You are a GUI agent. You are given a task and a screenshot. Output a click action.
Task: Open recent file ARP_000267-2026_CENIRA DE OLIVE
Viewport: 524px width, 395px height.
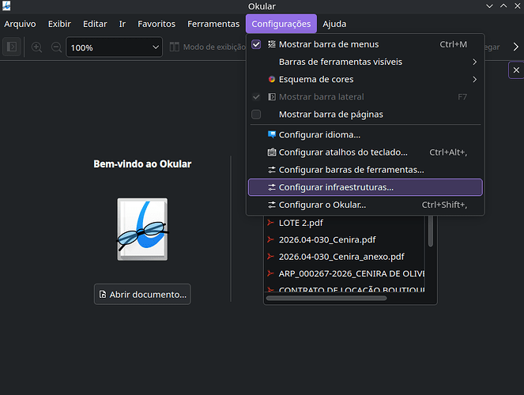345,273
